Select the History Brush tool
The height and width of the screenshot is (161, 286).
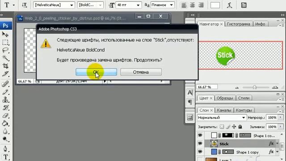(x=5, y=108)
